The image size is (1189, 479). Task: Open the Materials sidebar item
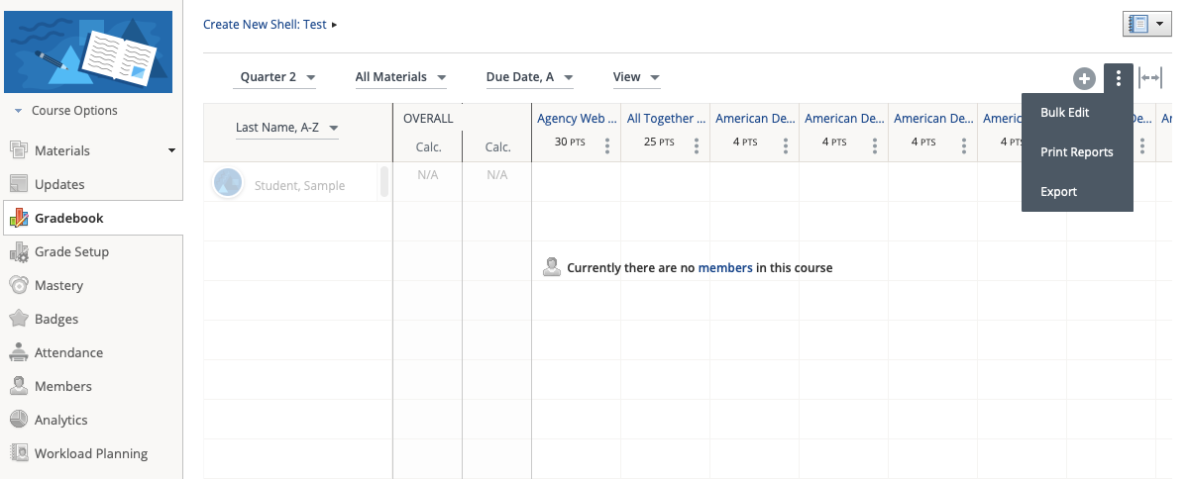[x=62, y=151]
